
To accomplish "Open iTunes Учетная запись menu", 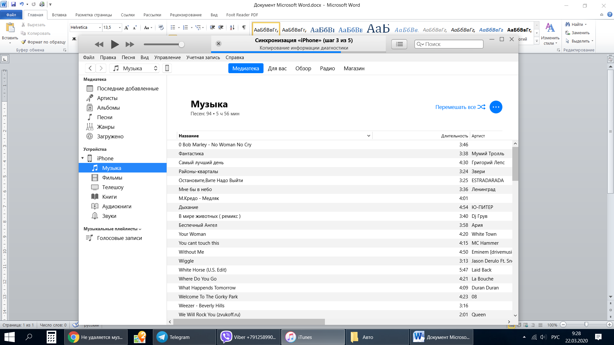I will click(x=203, y=57).
